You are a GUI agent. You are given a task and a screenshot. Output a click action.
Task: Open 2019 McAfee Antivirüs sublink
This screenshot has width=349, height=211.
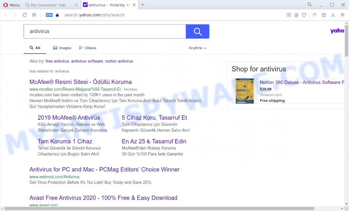(x=69, y=118)
